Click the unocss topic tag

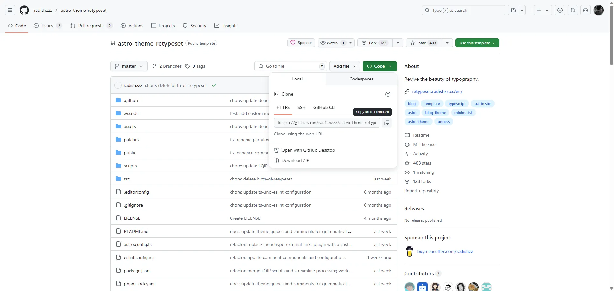pos(444,122)
